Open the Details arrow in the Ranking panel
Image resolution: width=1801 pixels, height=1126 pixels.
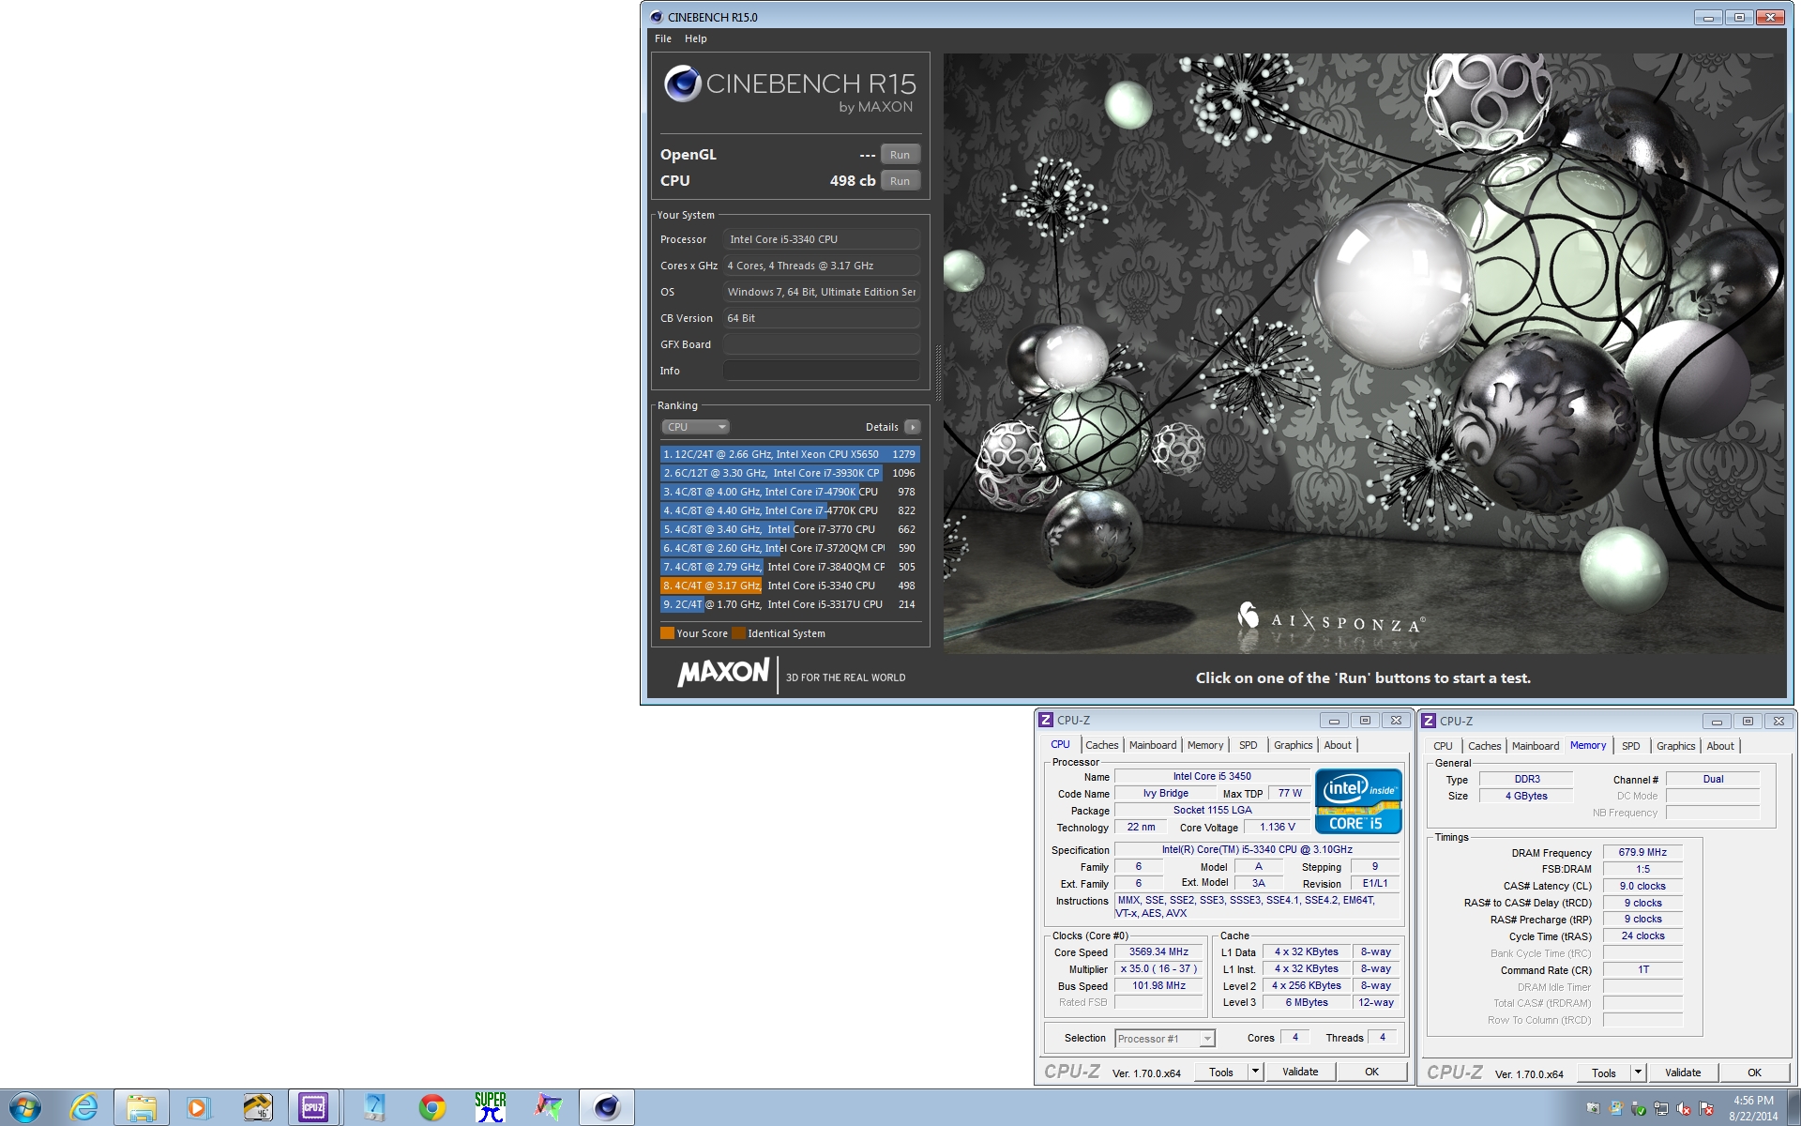coord(912,427)
